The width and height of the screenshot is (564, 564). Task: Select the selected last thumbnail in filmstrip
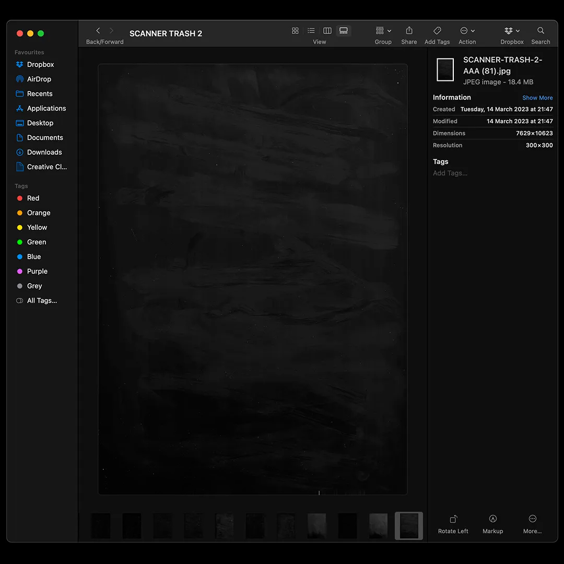tap(408, 525)
